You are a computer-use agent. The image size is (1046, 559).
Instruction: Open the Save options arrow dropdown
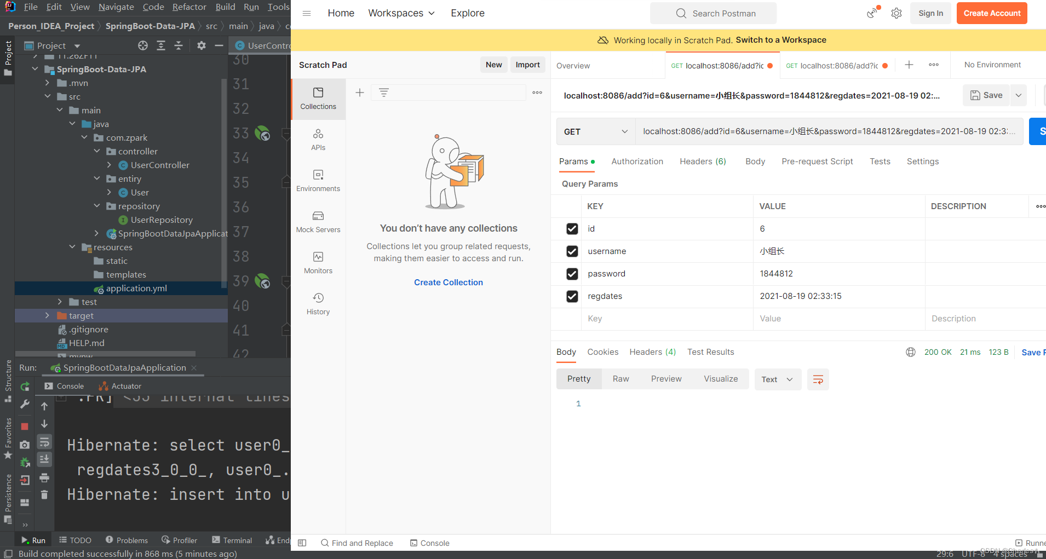tap(1018, 95)
